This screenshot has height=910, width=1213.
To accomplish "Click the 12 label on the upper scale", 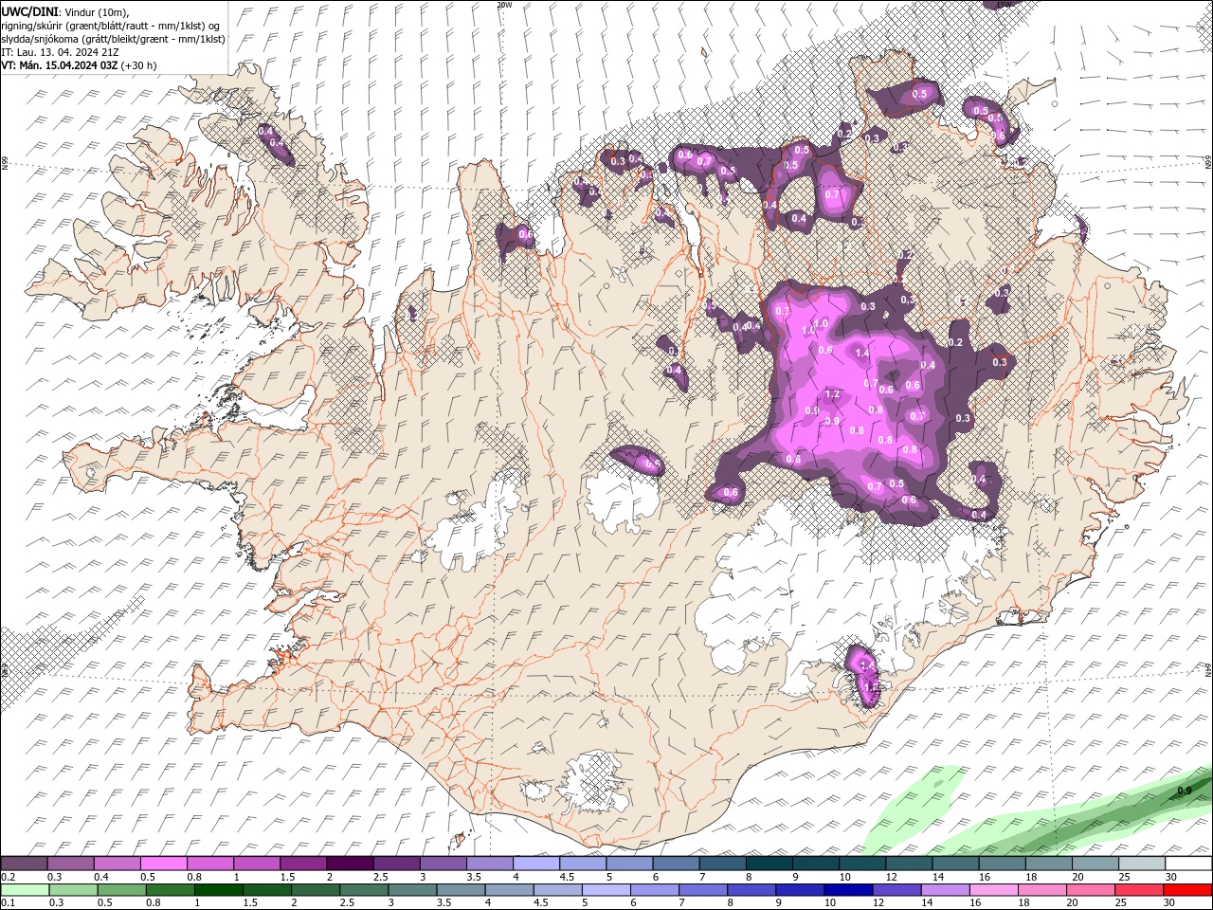I will (892, 877).
